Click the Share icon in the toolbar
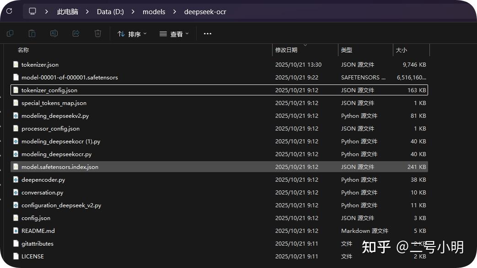 click(x=76, y=33)
